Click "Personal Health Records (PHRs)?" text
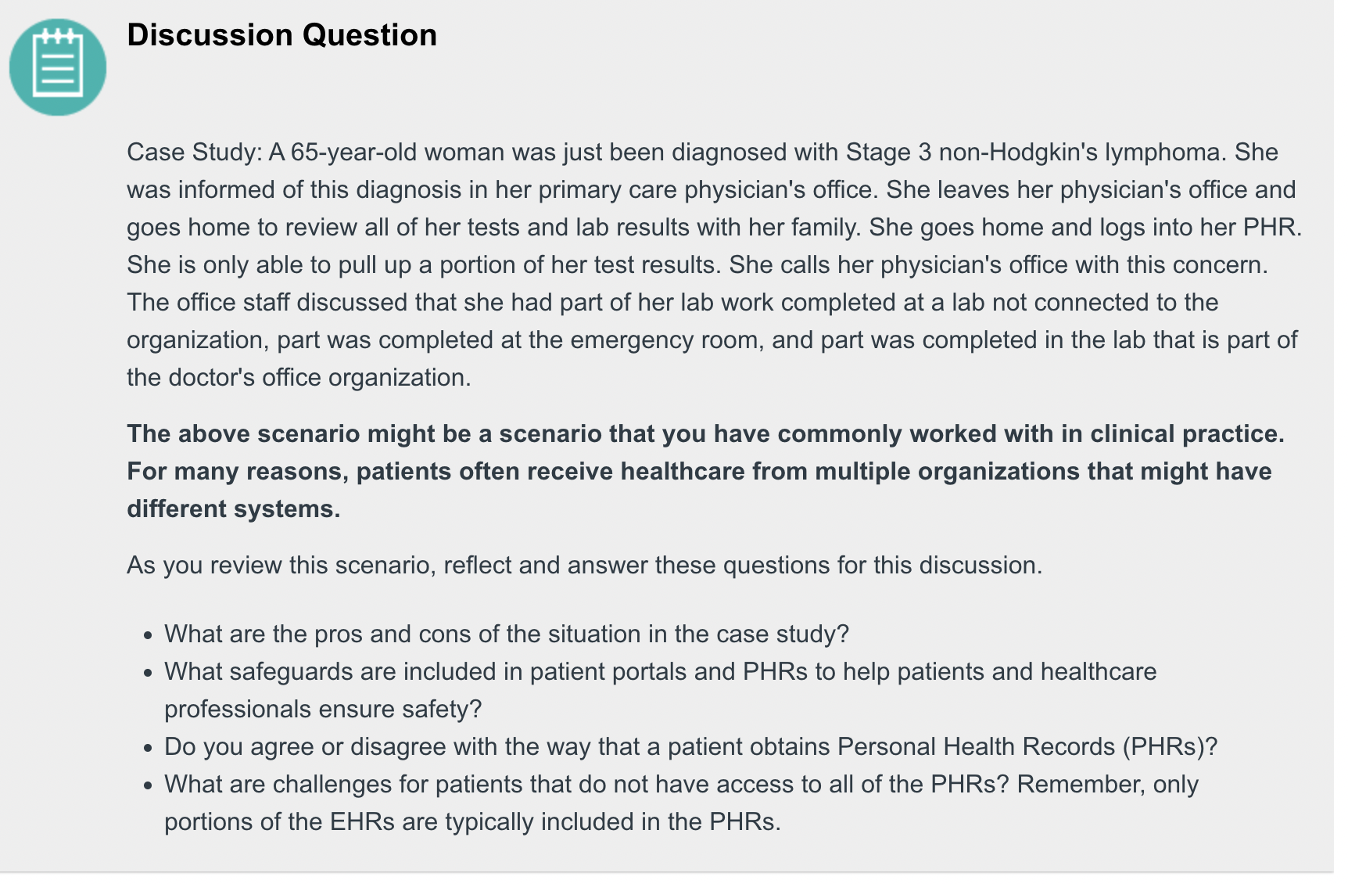The width and height of the screenshot is (1348, 884). [x=1027, y=746]
